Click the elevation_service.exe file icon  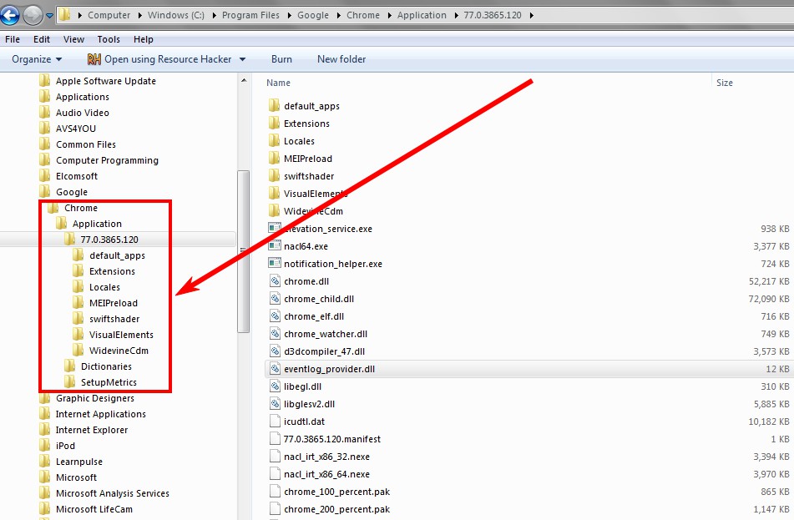[x=275, y=229]
